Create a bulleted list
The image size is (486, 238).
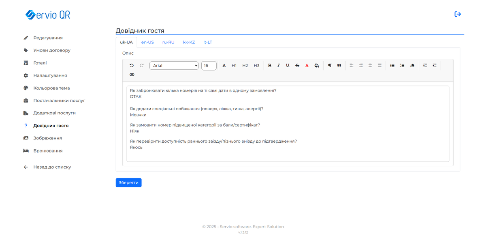(x=392, y=65)
